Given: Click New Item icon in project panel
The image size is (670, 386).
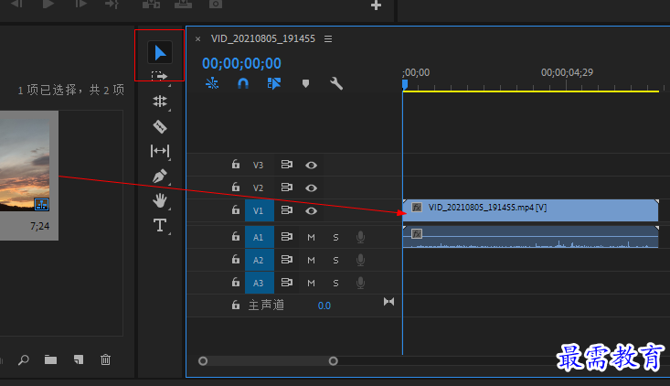Looking at the screenshot, I should 79,359.
